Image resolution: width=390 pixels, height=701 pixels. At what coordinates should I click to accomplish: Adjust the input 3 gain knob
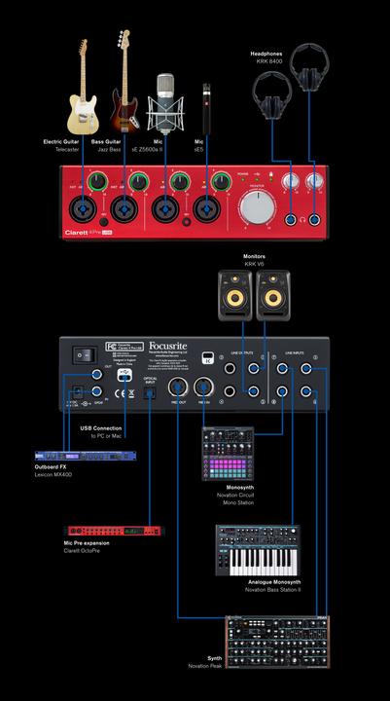tap(180, 181)
